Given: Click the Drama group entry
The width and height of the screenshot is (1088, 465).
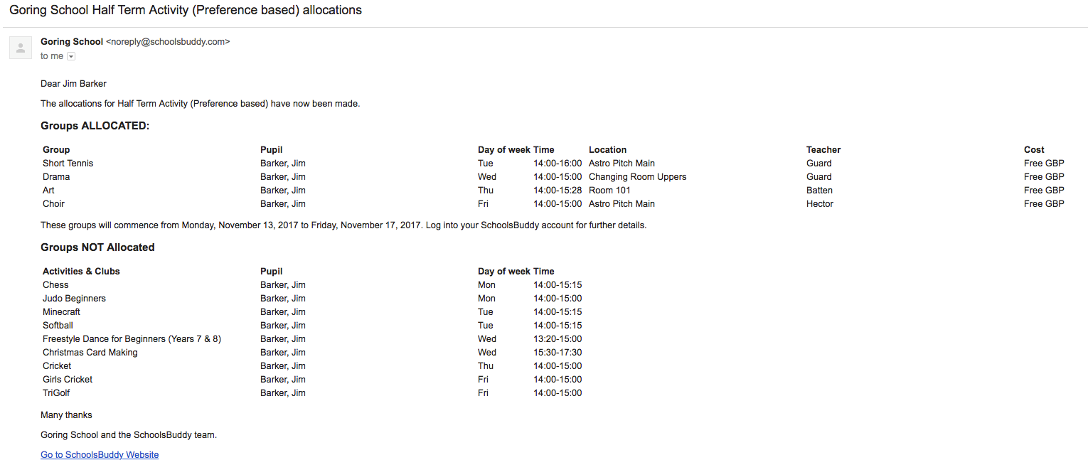Looking at the screenshot, I should click(x=56, y=177).
